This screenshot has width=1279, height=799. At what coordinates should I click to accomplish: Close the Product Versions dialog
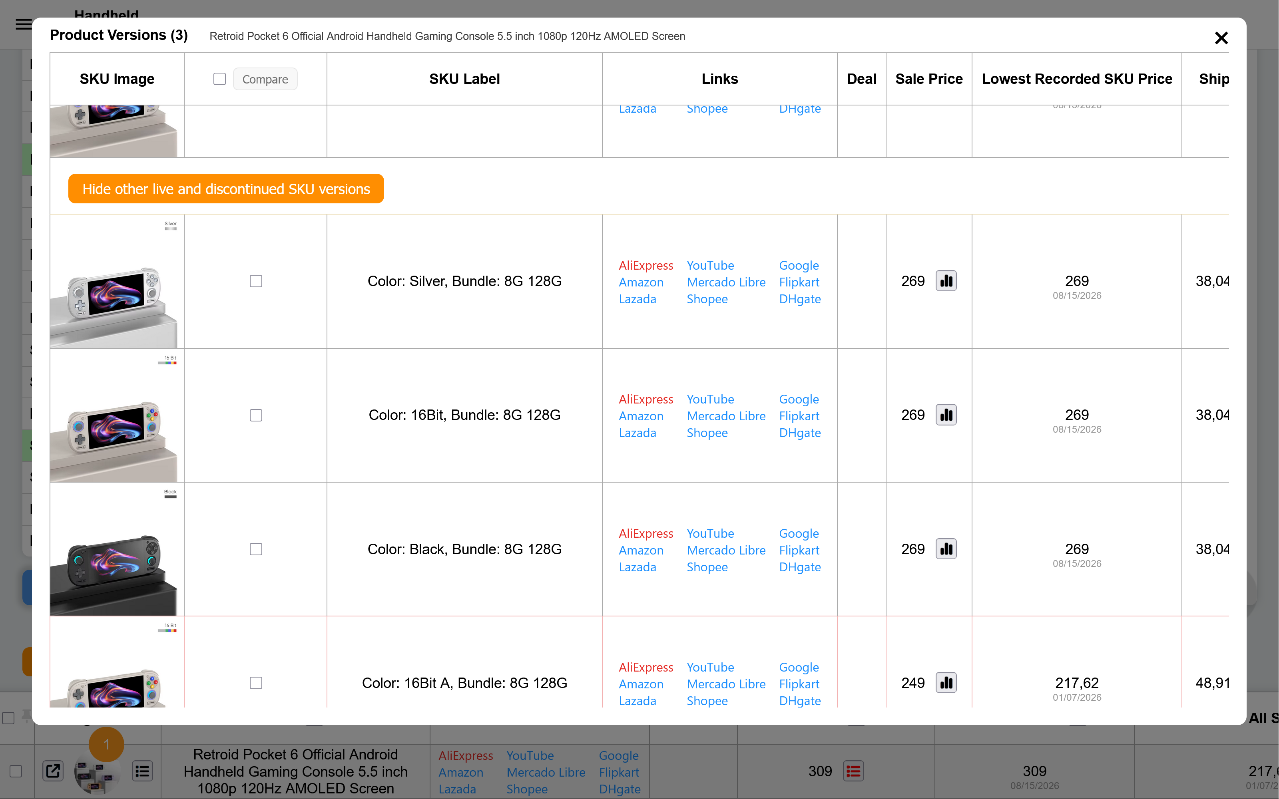click(1221, 38)
